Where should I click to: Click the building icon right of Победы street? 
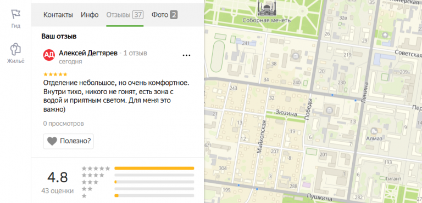(x=329, y=109)
